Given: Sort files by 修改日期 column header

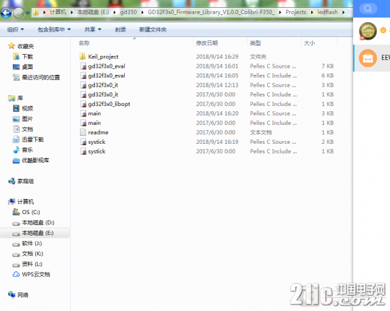Looking at the screenshot, I should click(x=207, y=43).
